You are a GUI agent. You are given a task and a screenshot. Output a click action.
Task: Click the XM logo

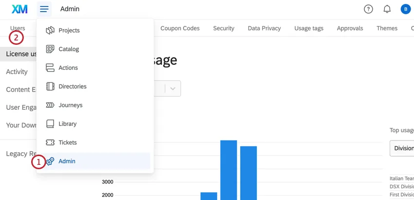point(19,9)
